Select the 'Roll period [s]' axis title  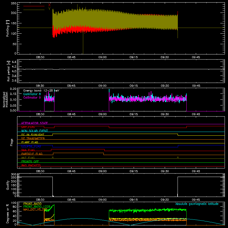click(9, 71)
